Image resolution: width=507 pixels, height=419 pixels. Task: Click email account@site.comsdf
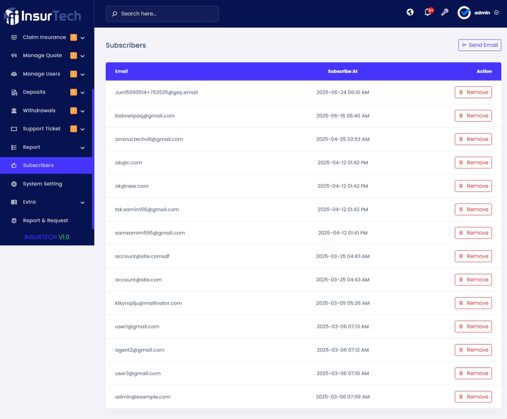[x=142, y=256]
